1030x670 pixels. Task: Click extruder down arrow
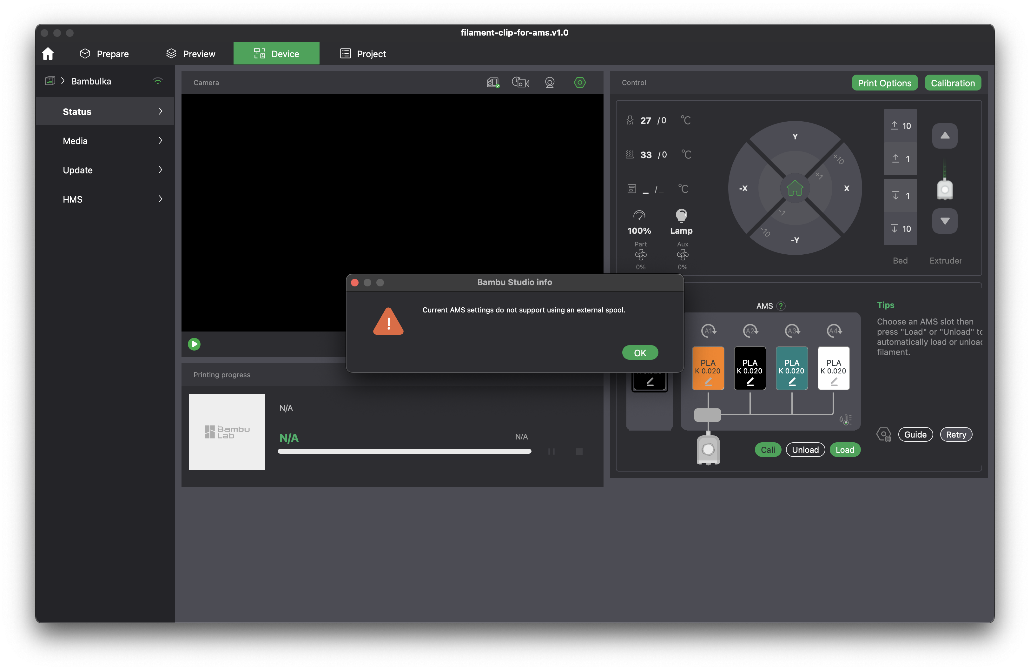point(945,221)
